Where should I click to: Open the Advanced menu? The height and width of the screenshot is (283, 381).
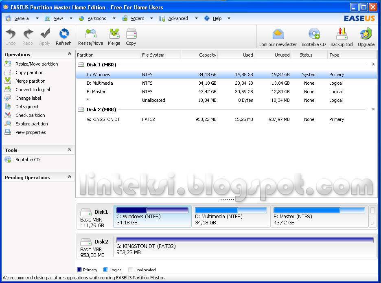pos(178,18)
